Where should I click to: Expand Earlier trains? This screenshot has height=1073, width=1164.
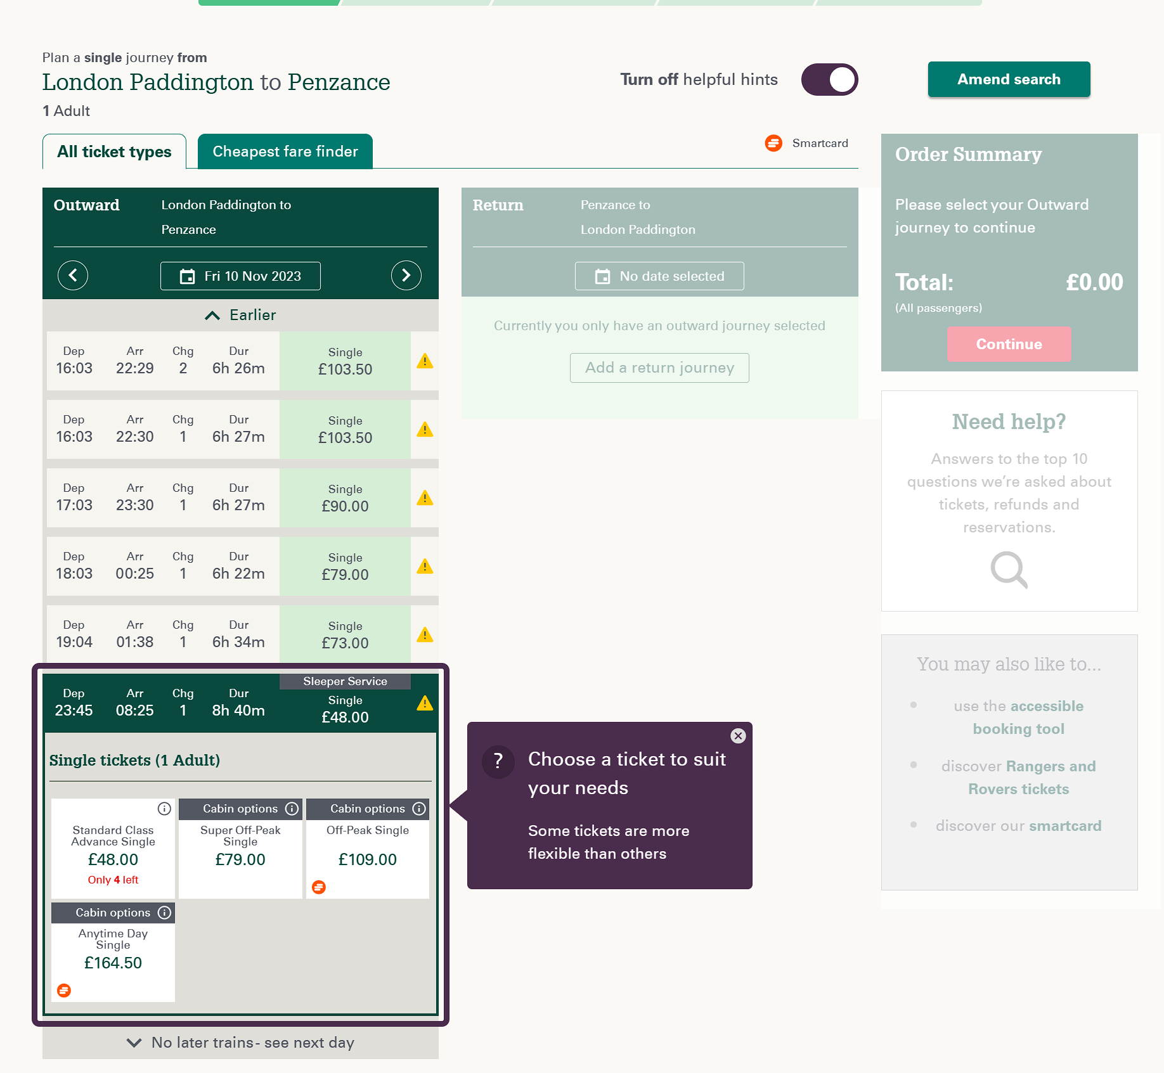[240, 315]
